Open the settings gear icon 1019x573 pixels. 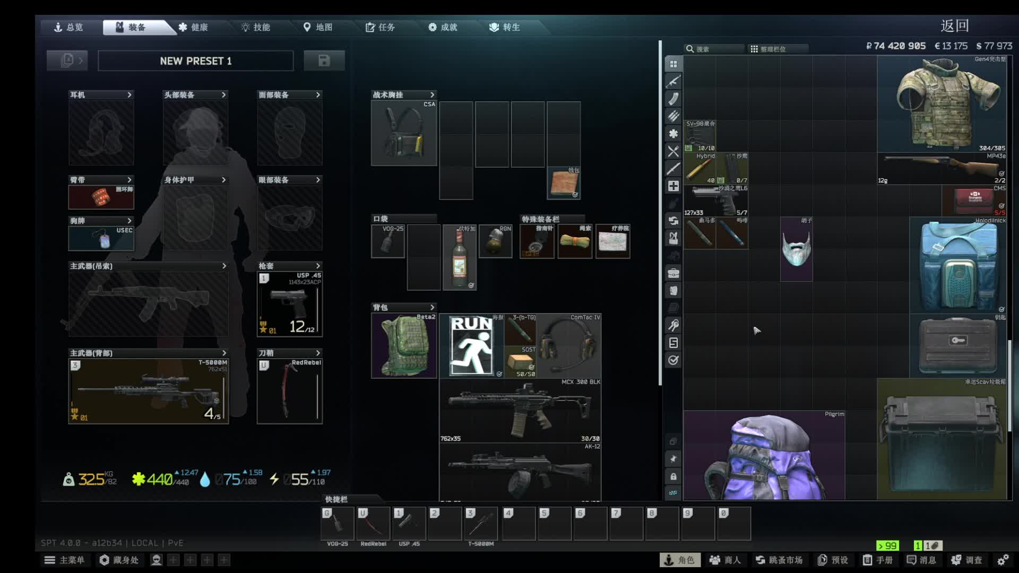(1003, 560)
